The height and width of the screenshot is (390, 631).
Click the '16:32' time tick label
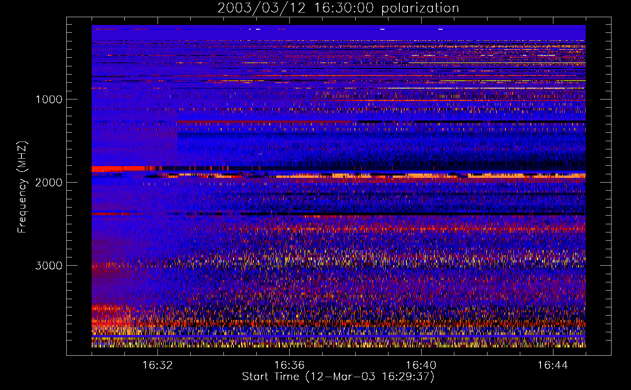(158, 365)
